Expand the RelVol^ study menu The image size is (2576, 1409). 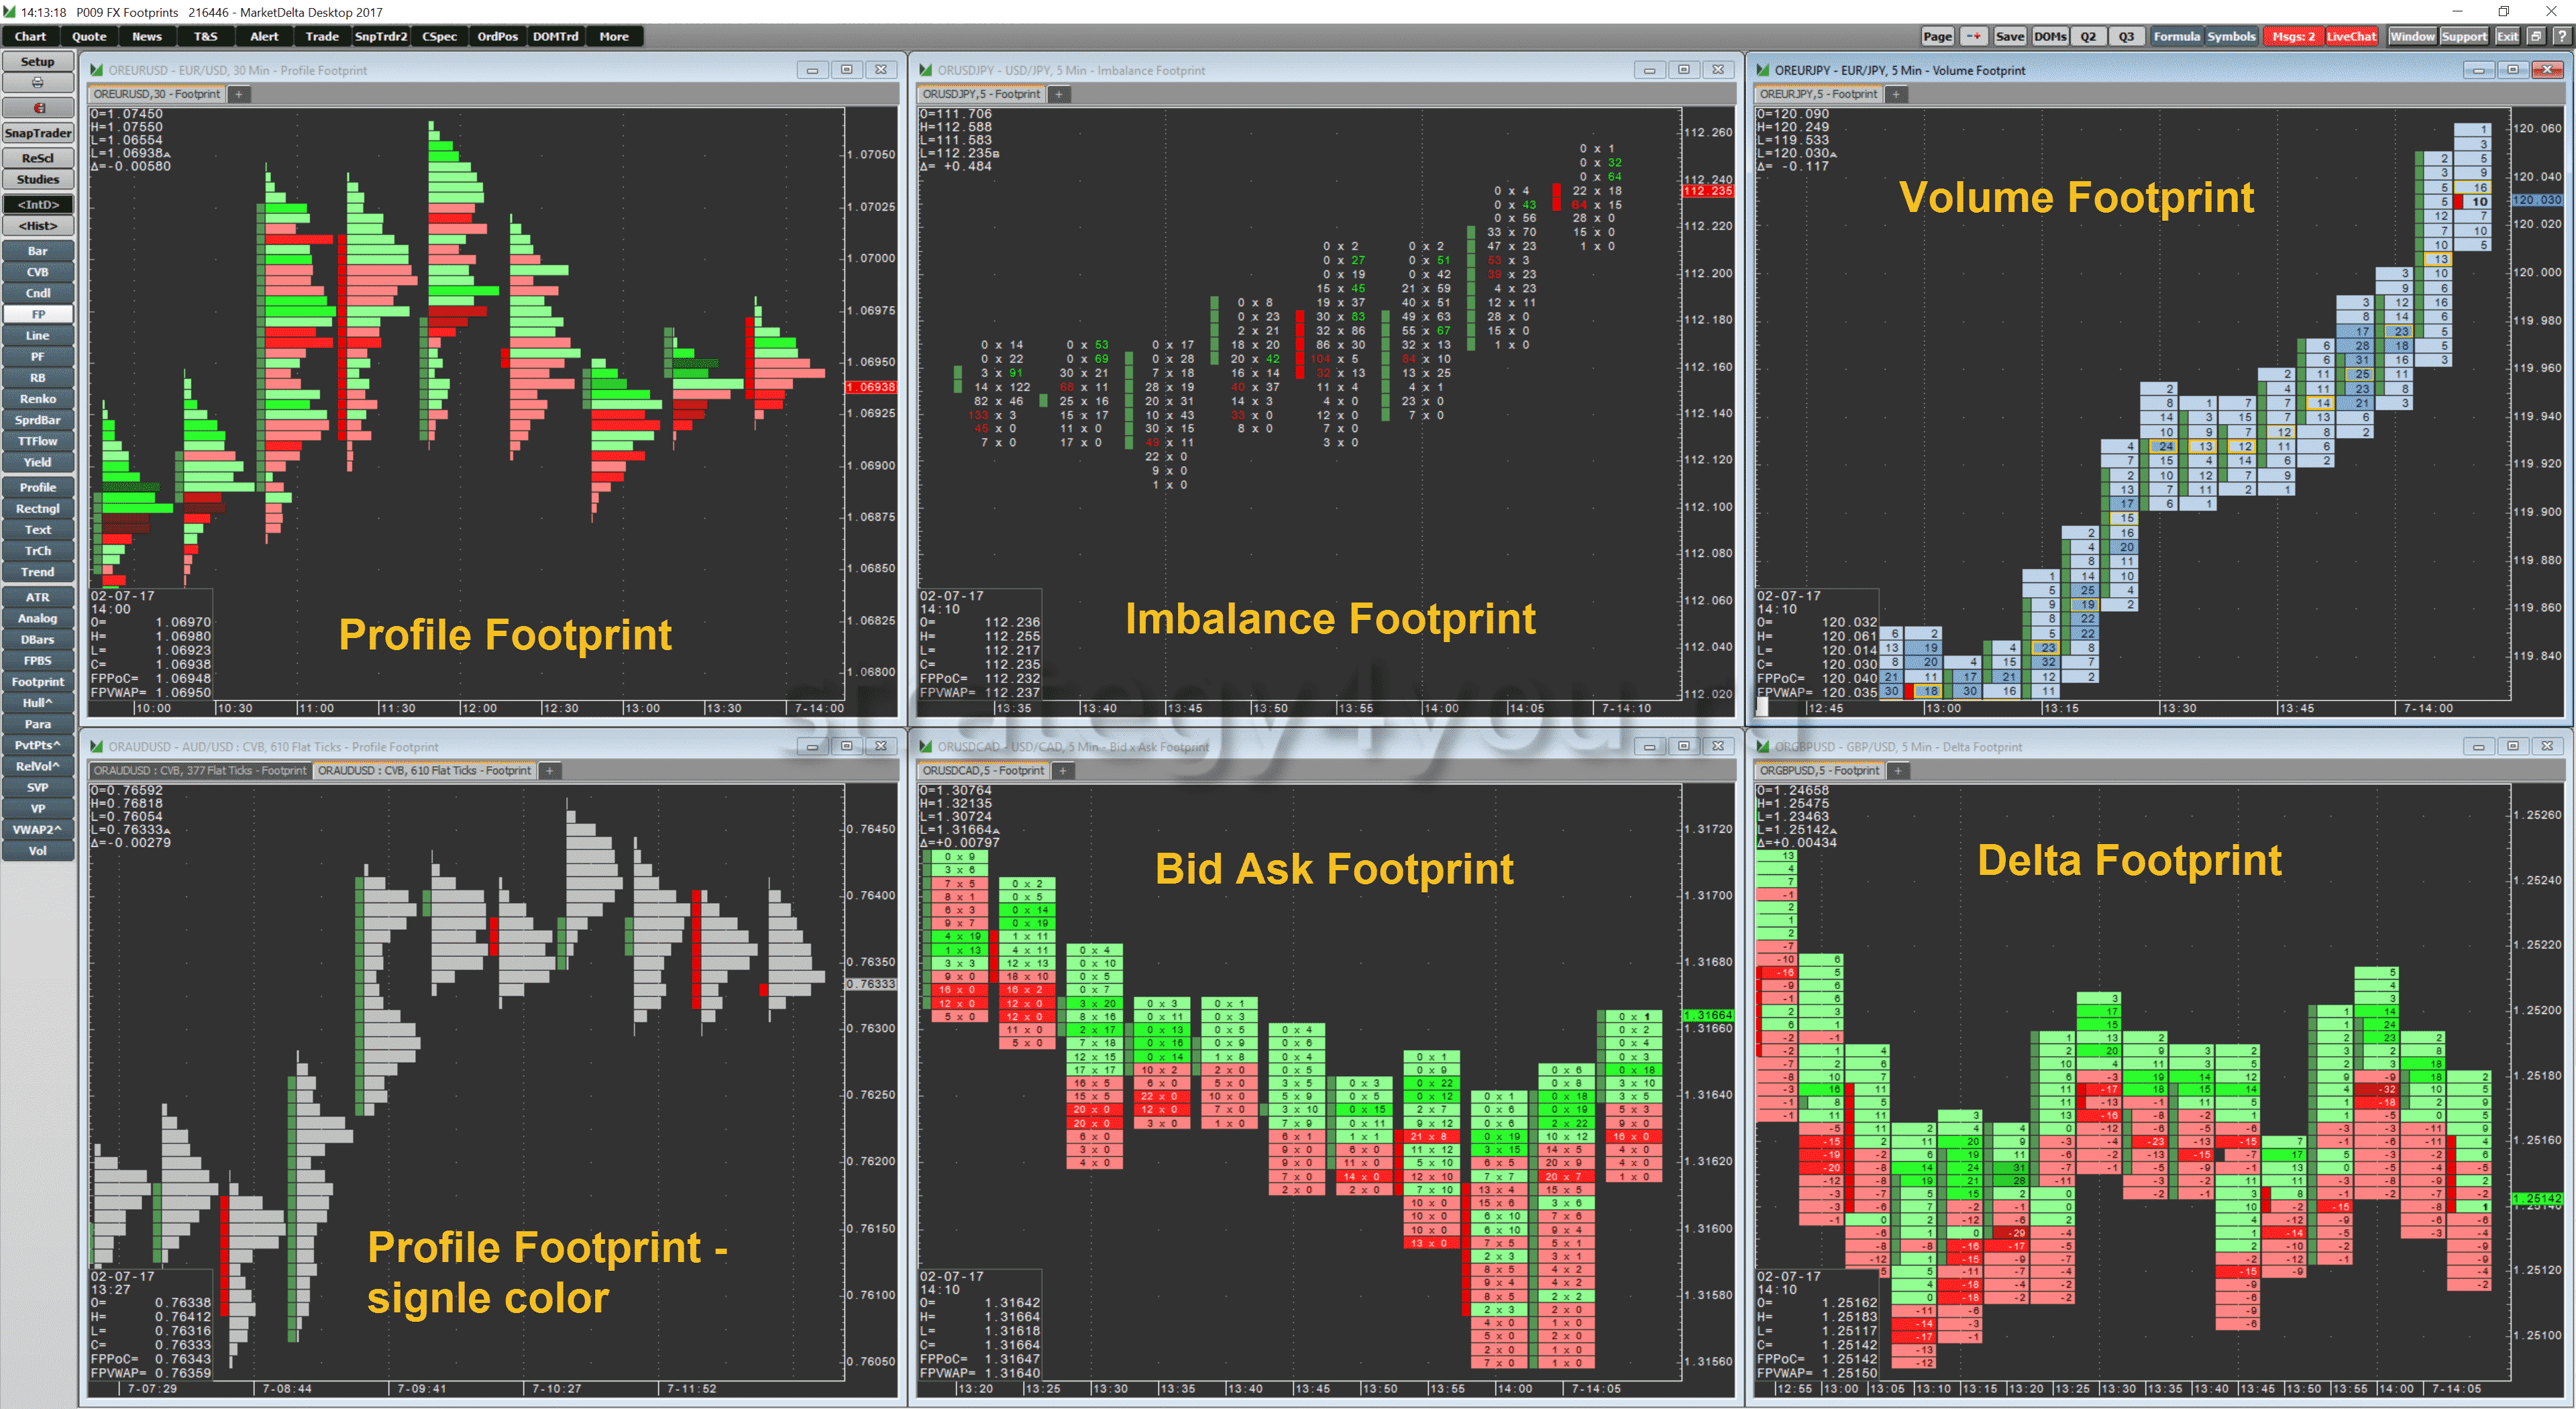38,766
